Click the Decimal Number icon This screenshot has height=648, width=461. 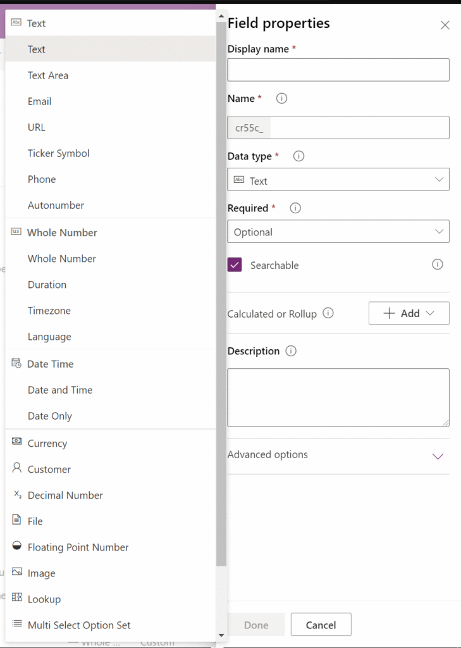pyautogui.click(x=17, y=494)
